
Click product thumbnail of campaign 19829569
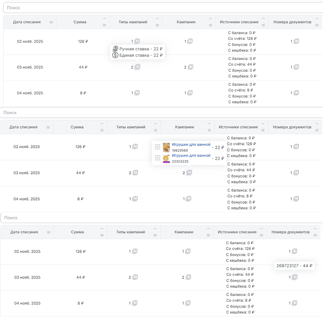click(166, 148)
